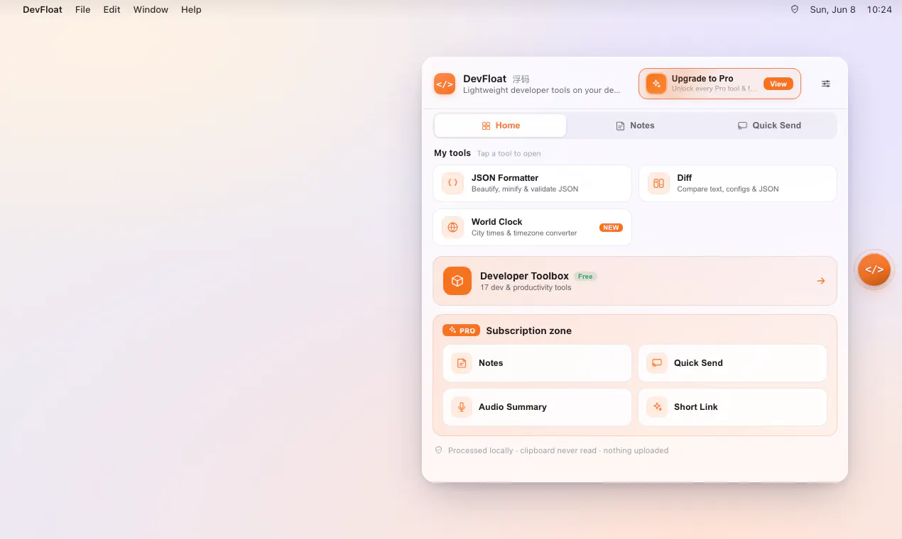Open the Diff tool card
The height and width of the screenshot is (539, 902).
pyautogui.click(x=738, y=183)
